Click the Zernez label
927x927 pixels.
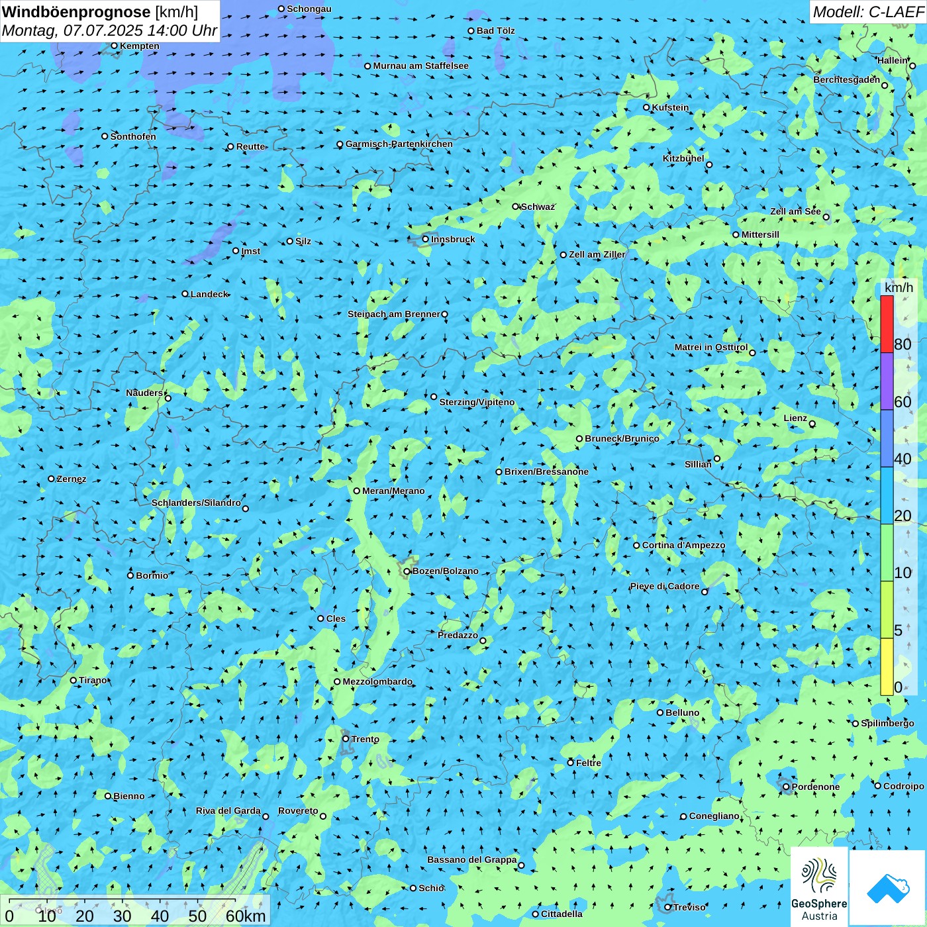pyautogui.click(x=72, y=479)
